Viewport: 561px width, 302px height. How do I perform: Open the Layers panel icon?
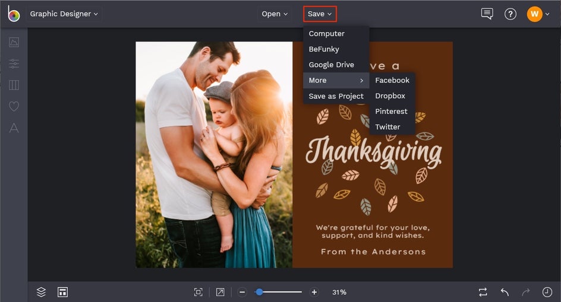(41, 292)
